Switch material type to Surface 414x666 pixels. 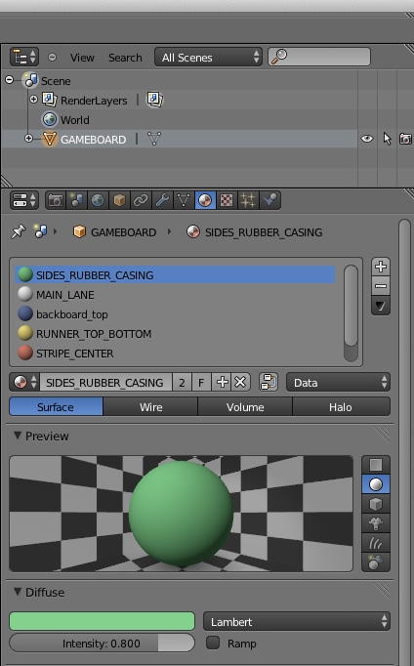[x=56, y=407]
